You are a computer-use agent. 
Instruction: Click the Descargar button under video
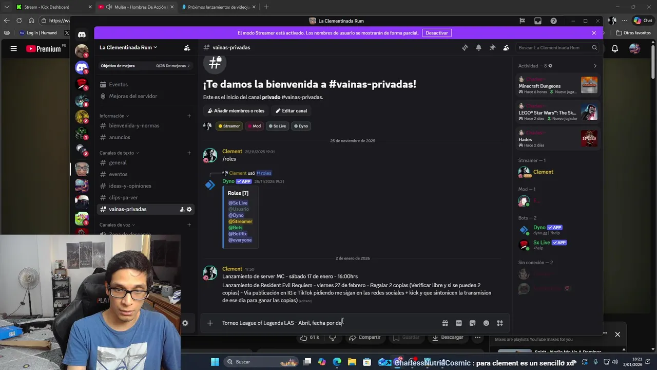448,337
